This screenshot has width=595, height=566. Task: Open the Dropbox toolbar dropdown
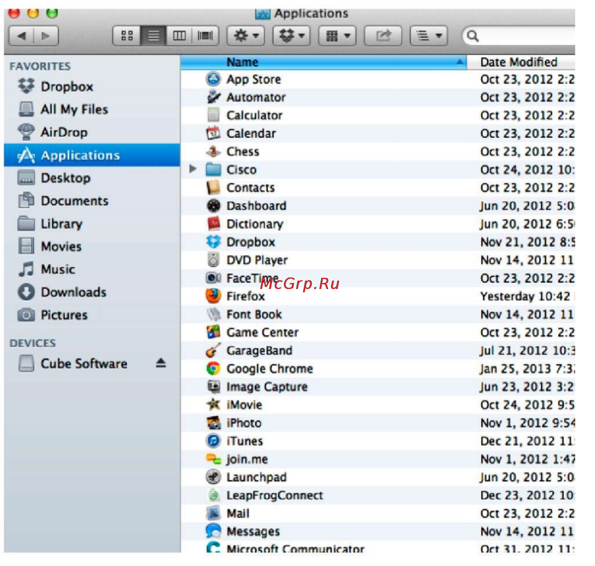tap(292, 36)
